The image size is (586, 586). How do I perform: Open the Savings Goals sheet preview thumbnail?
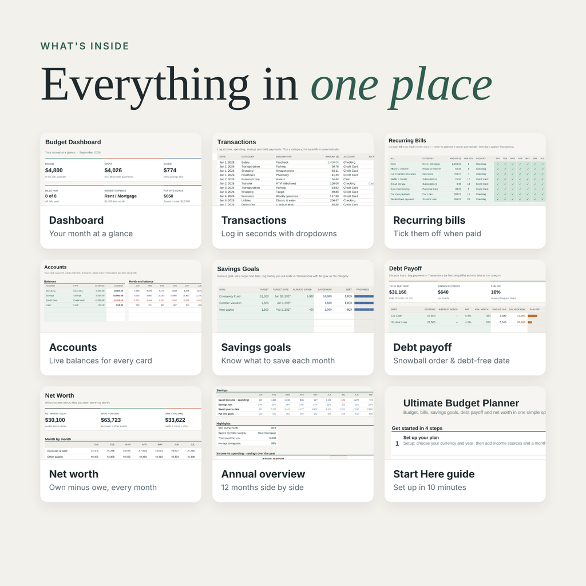click(293, 296)
